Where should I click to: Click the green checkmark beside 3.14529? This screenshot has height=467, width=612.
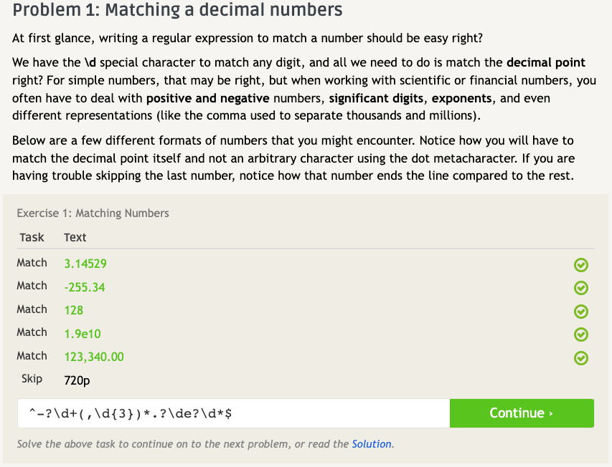[581, 266]
